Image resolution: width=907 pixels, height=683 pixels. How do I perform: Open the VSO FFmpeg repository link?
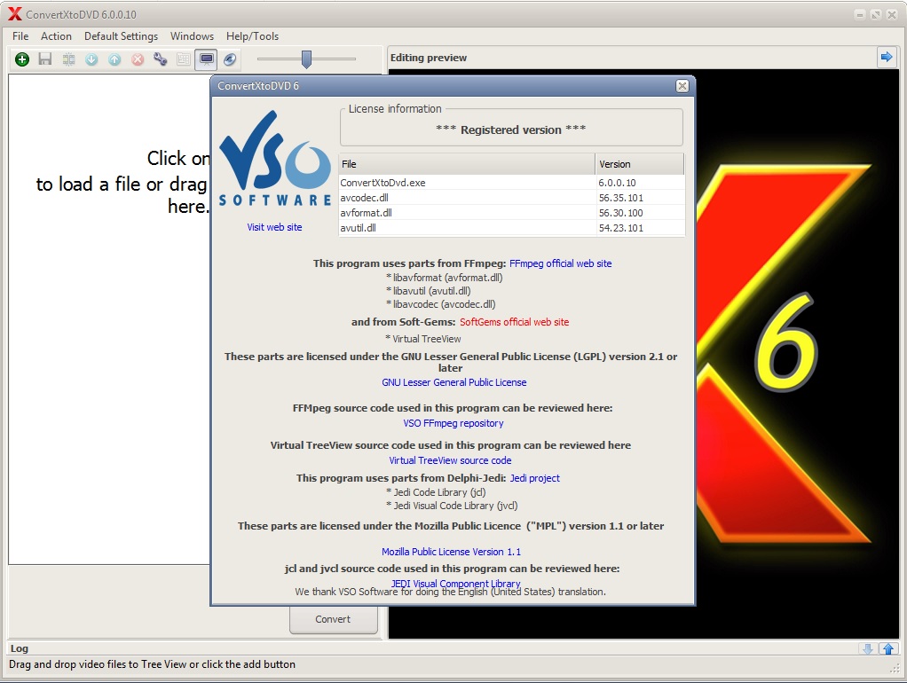[453, 423]
